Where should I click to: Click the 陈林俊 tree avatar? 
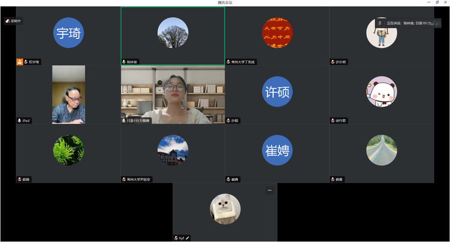172,33
